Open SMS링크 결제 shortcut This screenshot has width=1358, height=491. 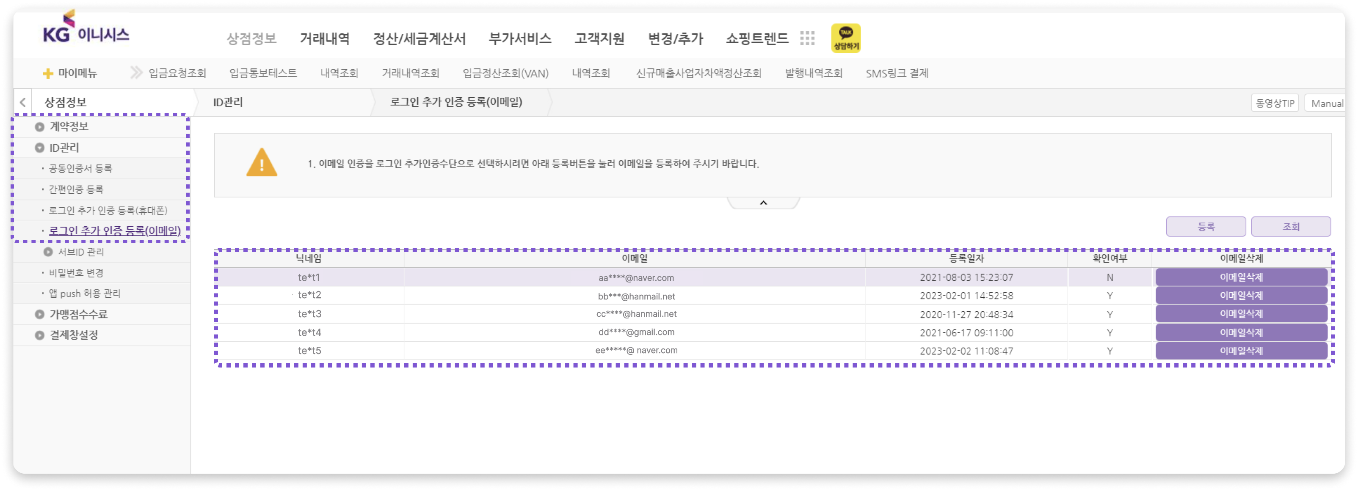click(x=897, y=73)
